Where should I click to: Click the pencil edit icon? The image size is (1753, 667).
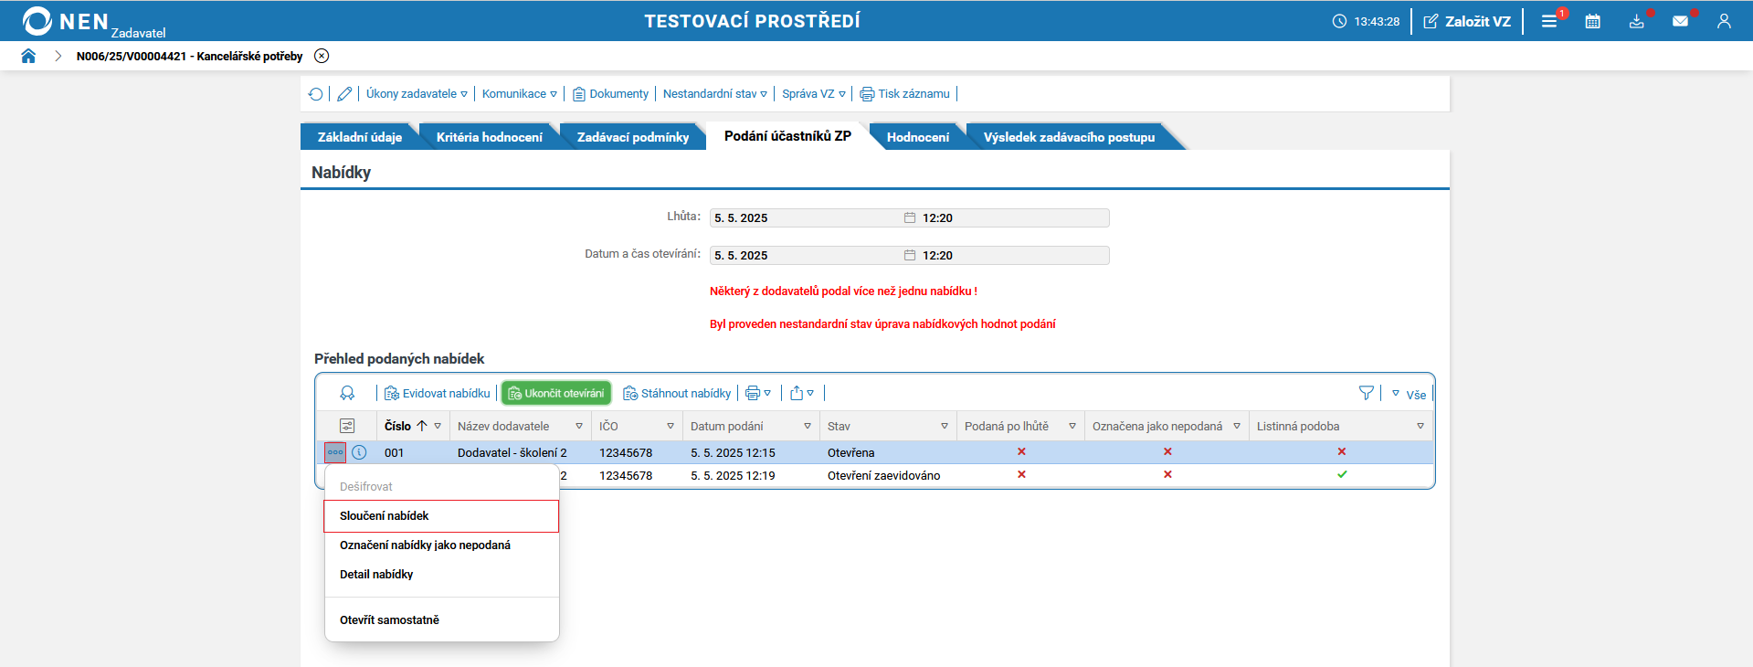click(x=344, y=94)
